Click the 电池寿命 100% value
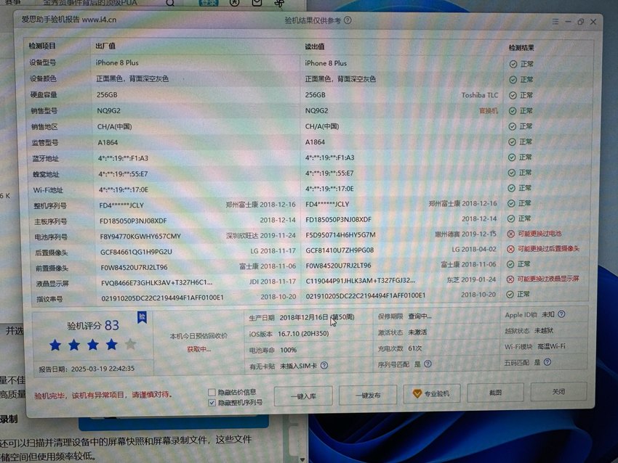Viewport: 618px width, 463px height. click(x=288, y=350)
